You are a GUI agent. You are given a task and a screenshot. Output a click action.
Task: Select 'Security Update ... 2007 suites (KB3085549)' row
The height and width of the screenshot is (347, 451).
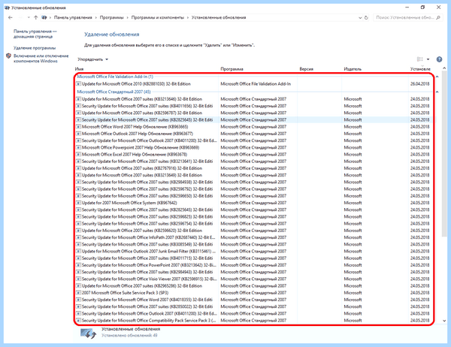tap(253, 244)
